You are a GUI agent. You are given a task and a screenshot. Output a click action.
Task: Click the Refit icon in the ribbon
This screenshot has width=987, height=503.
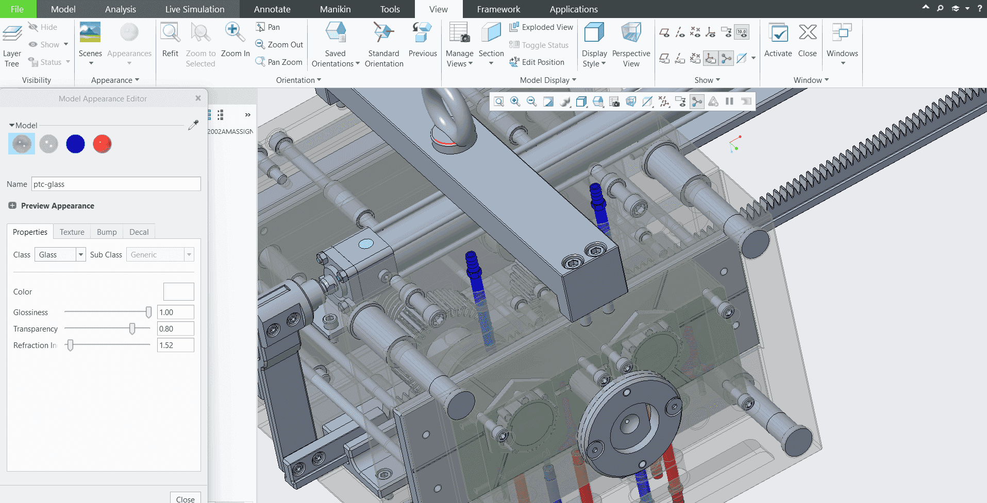170,32
